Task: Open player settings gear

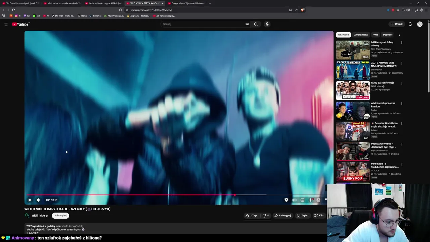Action: (311, 200)
